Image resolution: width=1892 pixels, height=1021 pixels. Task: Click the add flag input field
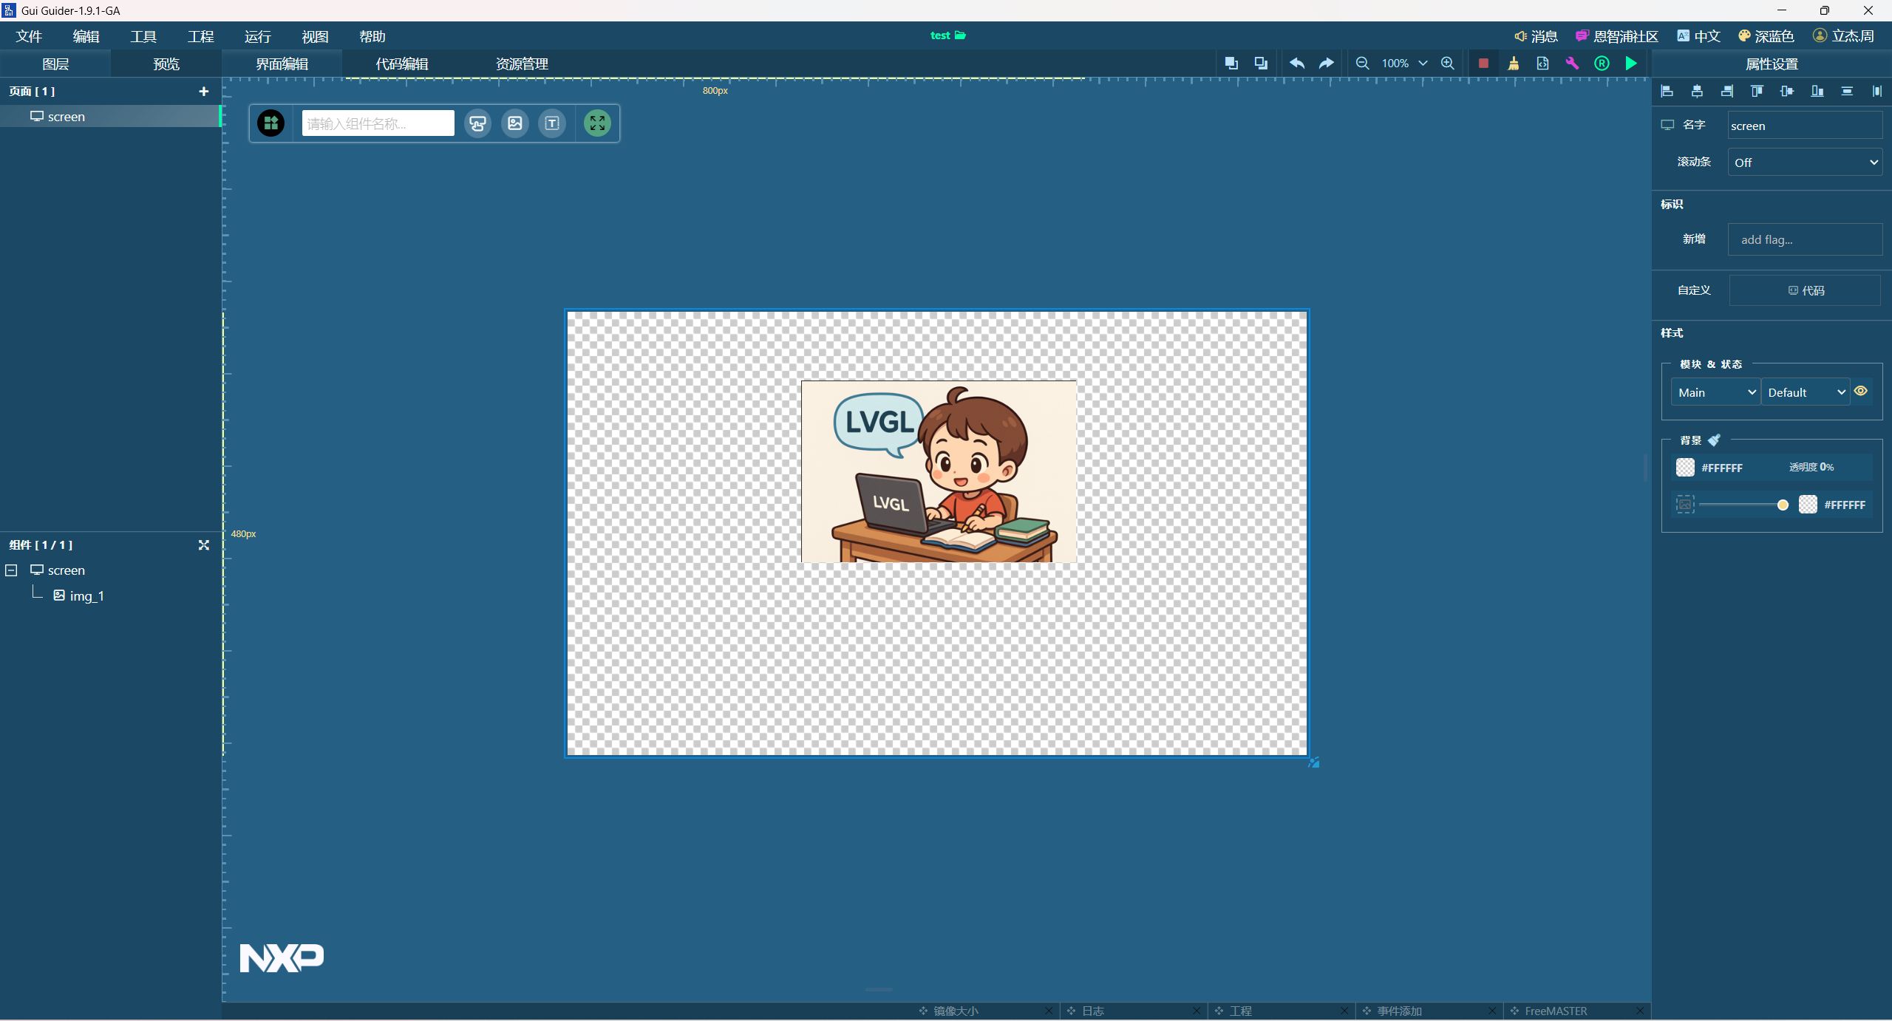pyautogui.click(x=1805, y=239)
